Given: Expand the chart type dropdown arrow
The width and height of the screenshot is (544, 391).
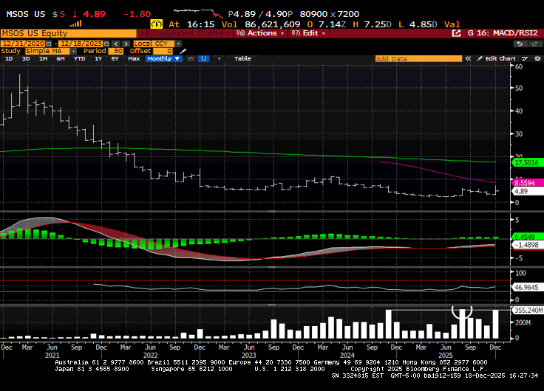Looking at the screenshot, I should 219,58.
